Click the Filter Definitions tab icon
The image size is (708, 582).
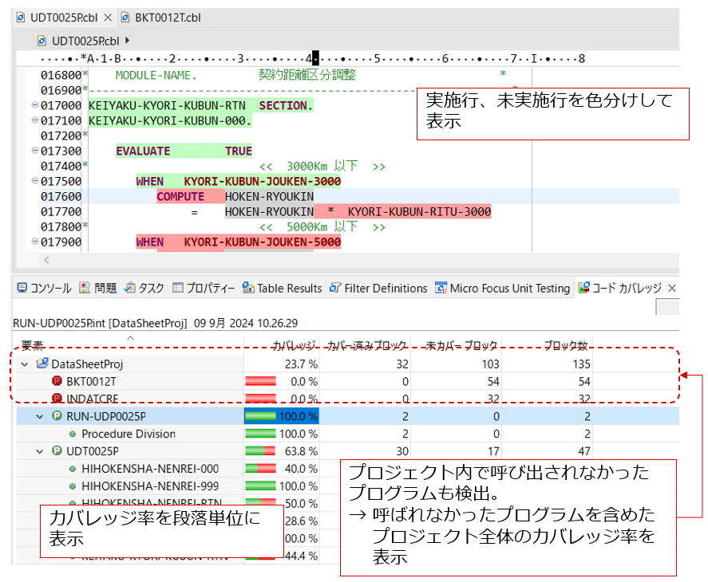coord(335,287)
